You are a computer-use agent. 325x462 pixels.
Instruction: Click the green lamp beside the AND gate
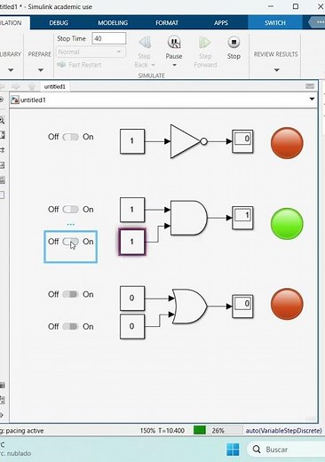(287, 224)
